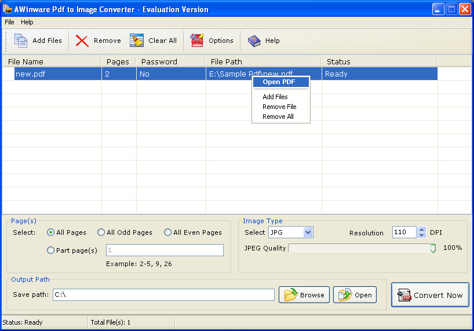The image size is (474, 331).
Task: Click the Resolution DPI value field
Action: coord(404,232)
